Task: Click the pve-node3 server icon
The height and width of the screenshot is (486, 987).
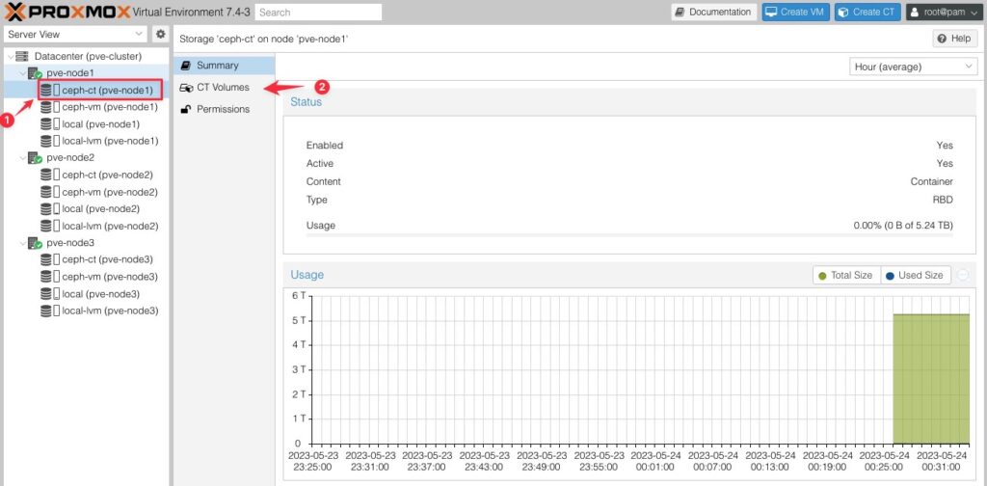Action: pos(36,243)
